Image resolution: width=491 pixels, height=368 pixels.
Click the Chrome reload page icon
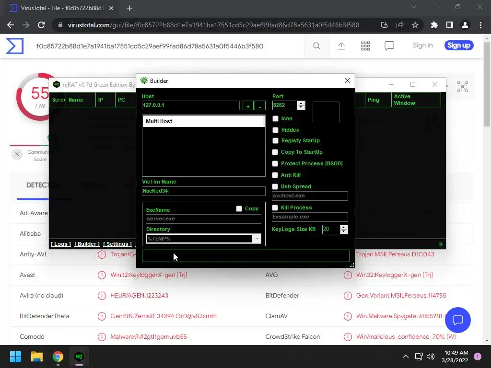tap(41, 25)
